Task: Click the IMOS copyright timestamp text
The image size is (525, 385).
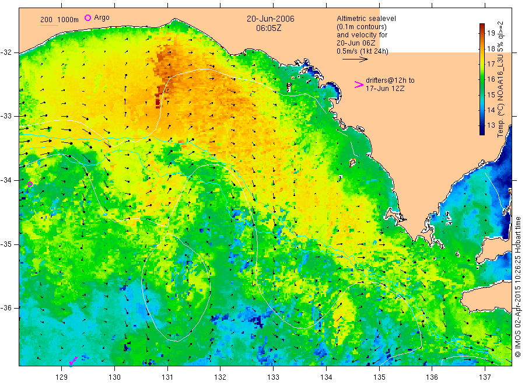Action: point(517,286)
